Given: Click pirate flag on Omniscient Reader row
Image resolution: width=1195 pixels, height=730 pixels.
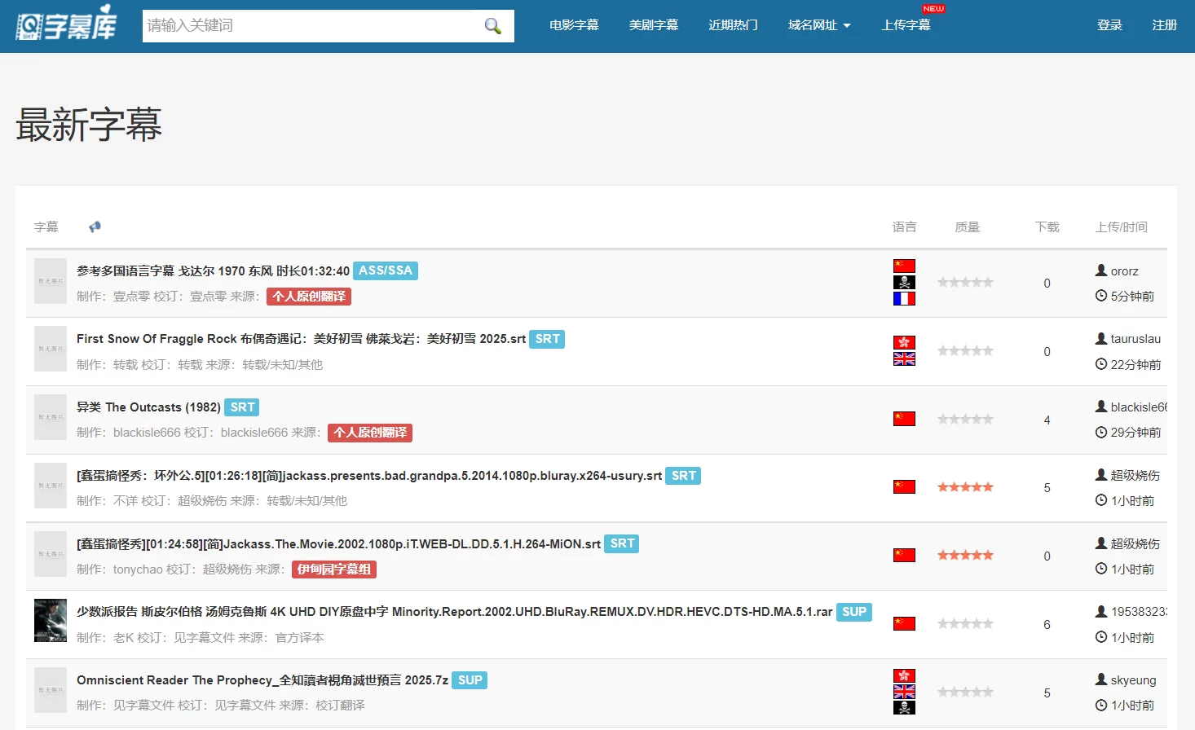Looking at the screenshot, I should pyautogui.click(x=904, y=708).
